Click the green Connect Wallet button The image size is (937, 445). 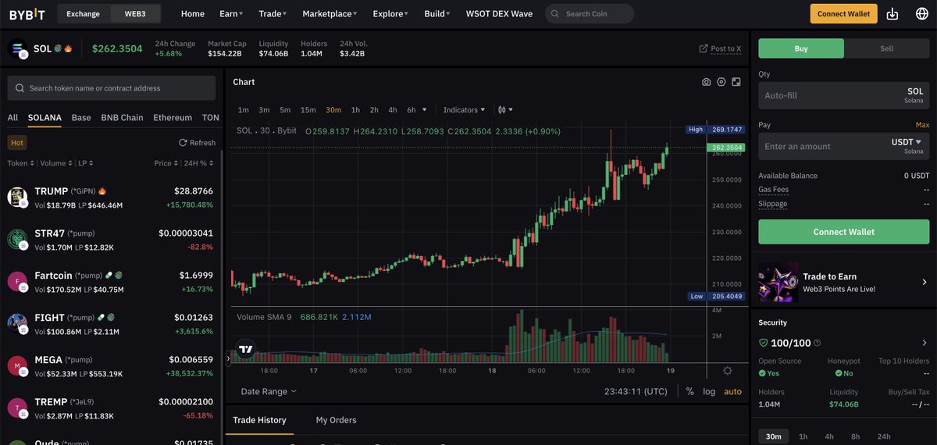844,232
